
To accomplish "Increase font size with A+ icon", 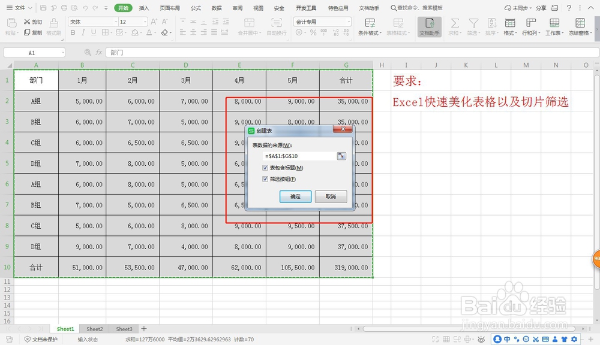I will pos(154,22).
